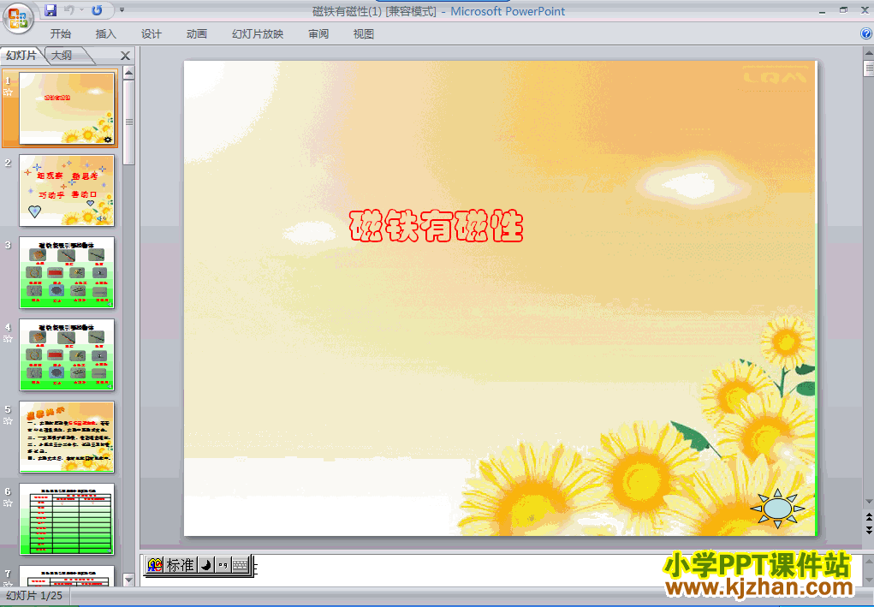Select slide 1 thumbnail
This screenshot has width=874, height=607.
click(x=67, y=108)
